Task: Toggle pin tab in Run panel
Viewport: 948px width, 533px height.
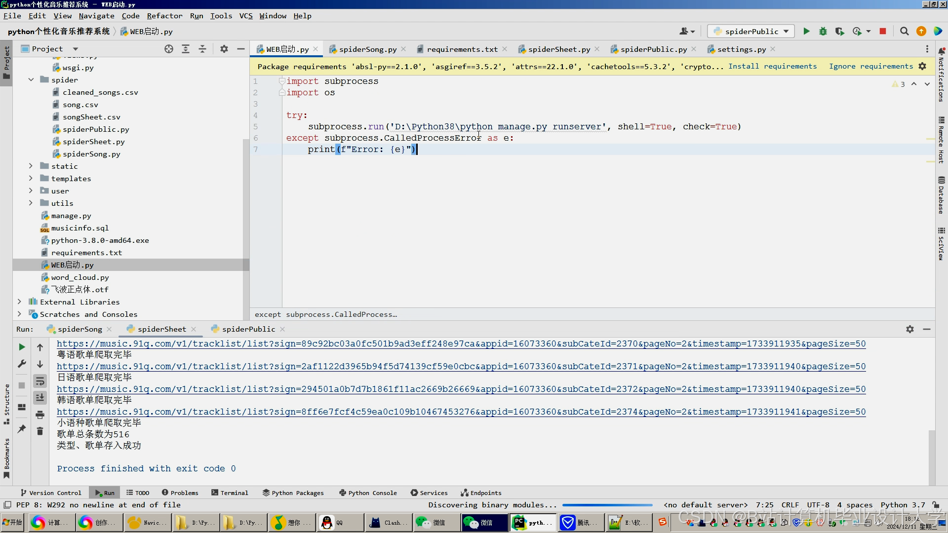Action: click(22, 429)
